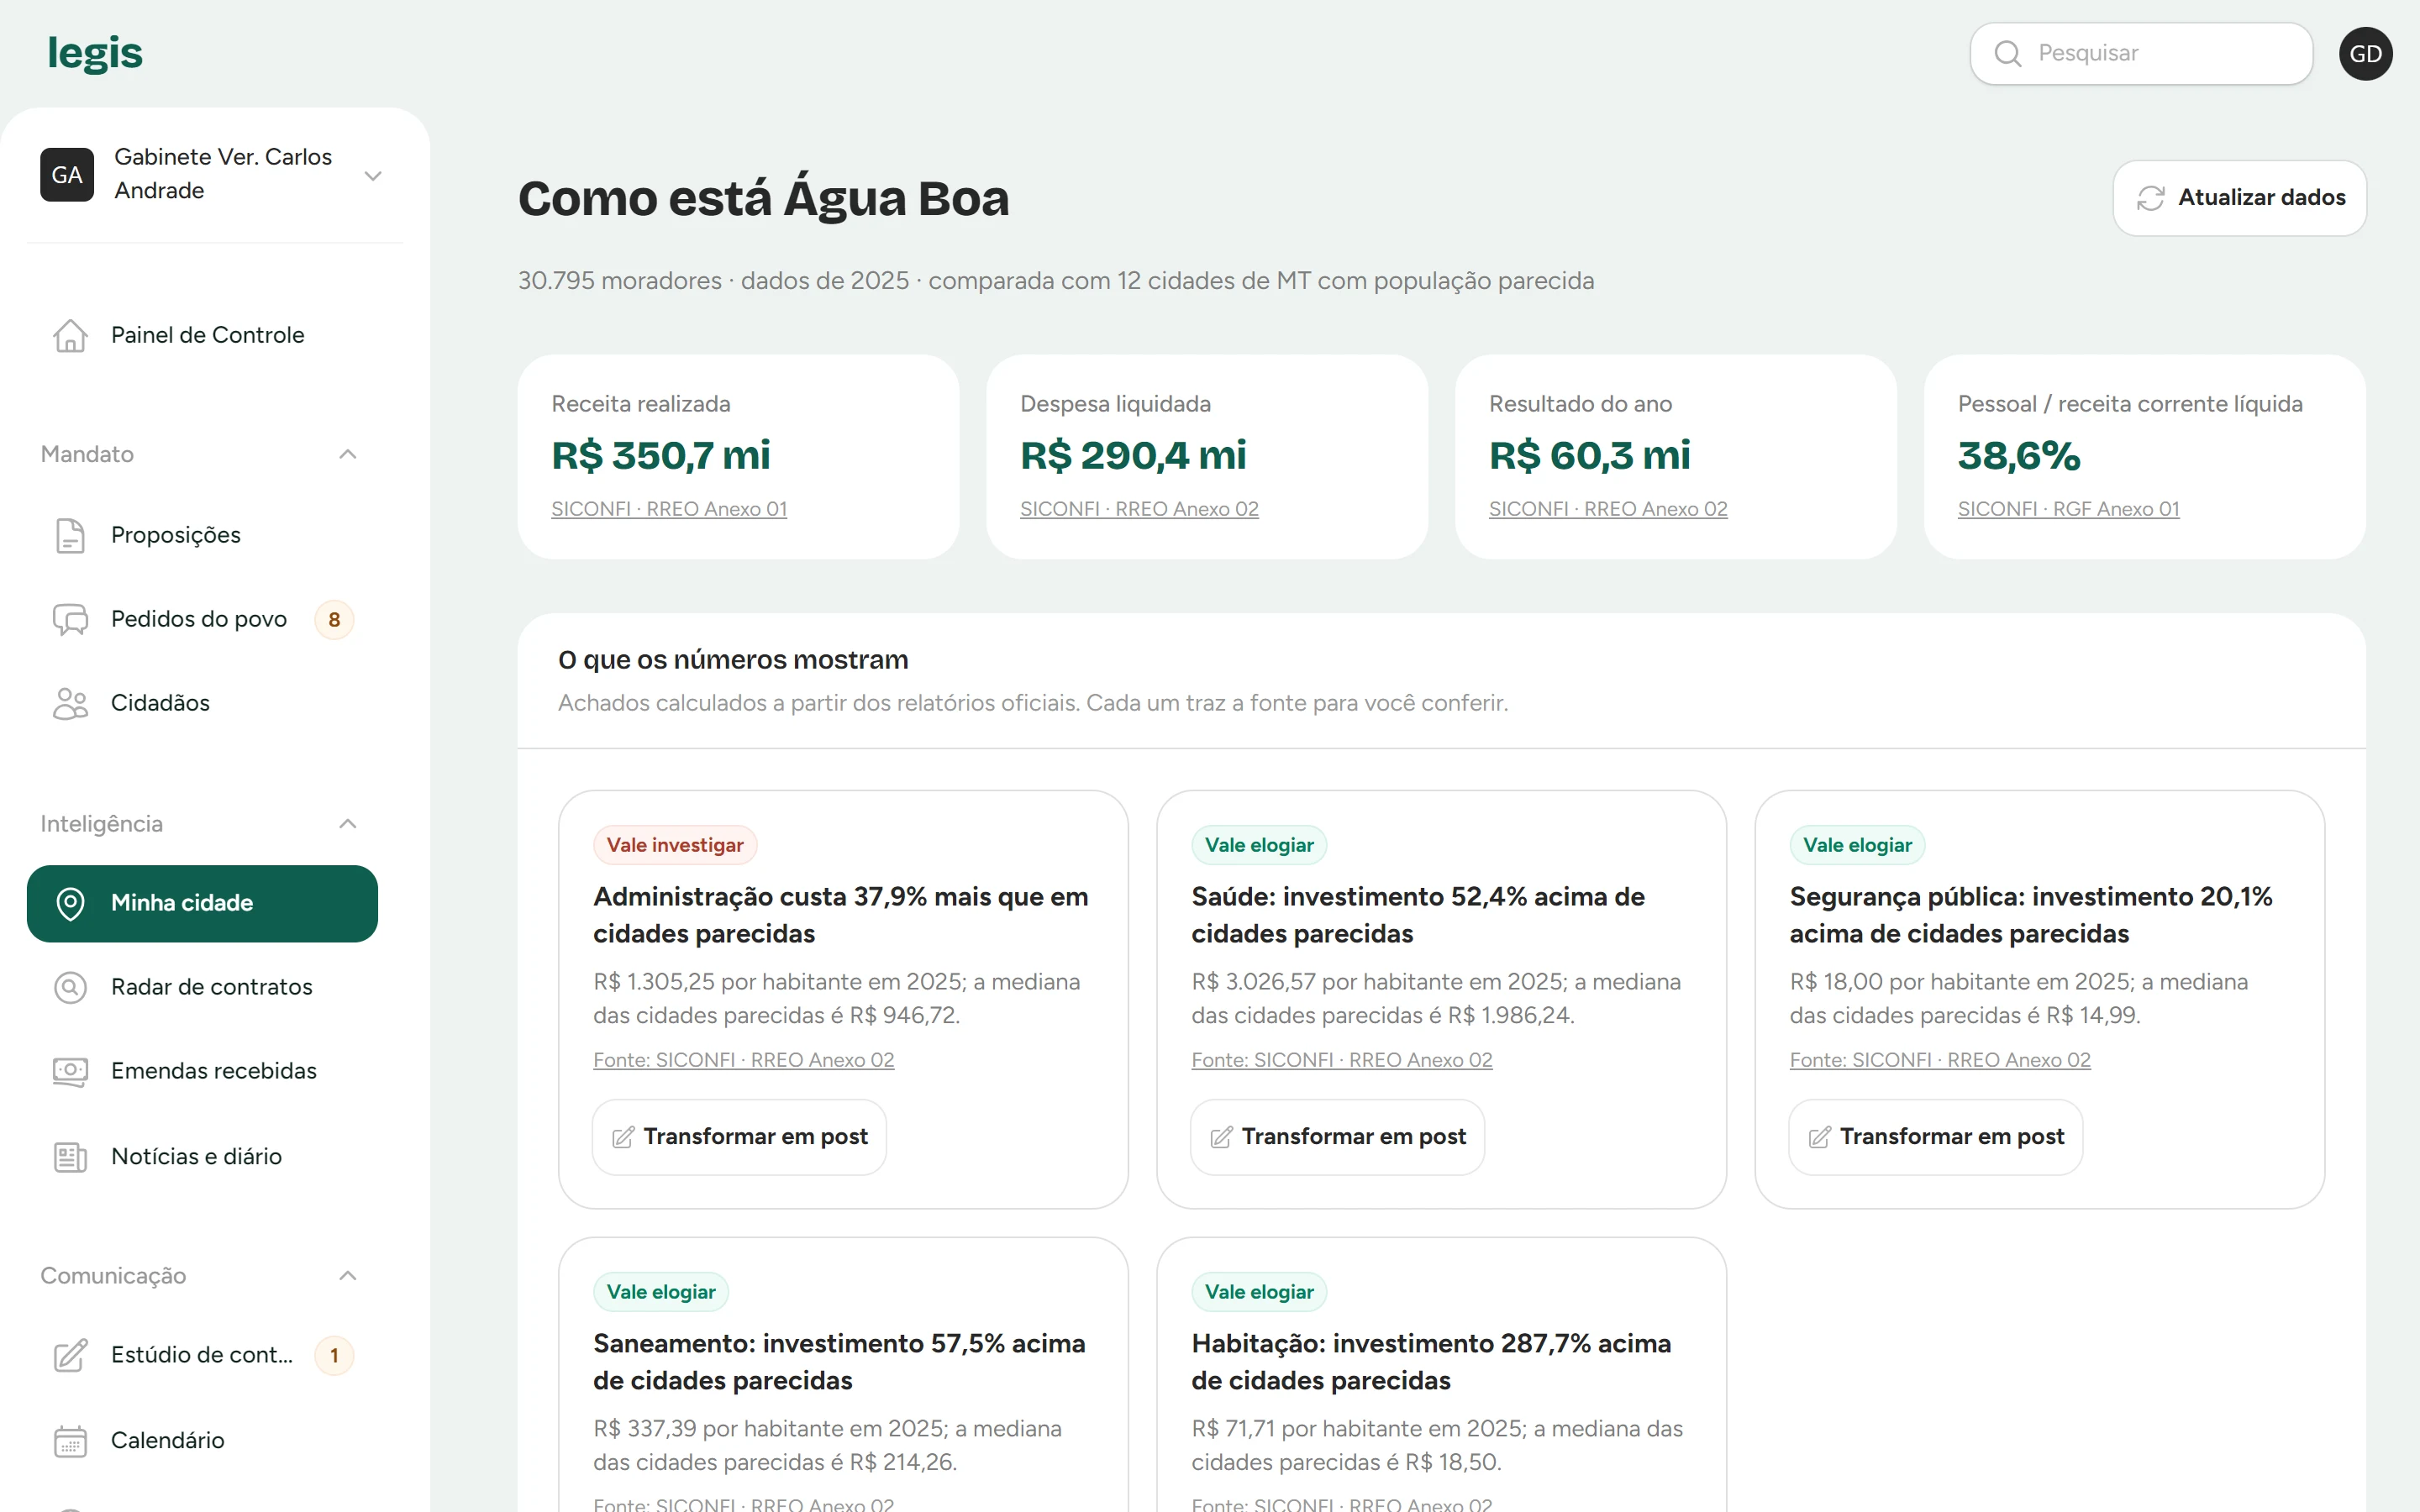Collapse the Mandato section
The width and height of the screenshot is (2420, 1512).
tap(347, 454)
